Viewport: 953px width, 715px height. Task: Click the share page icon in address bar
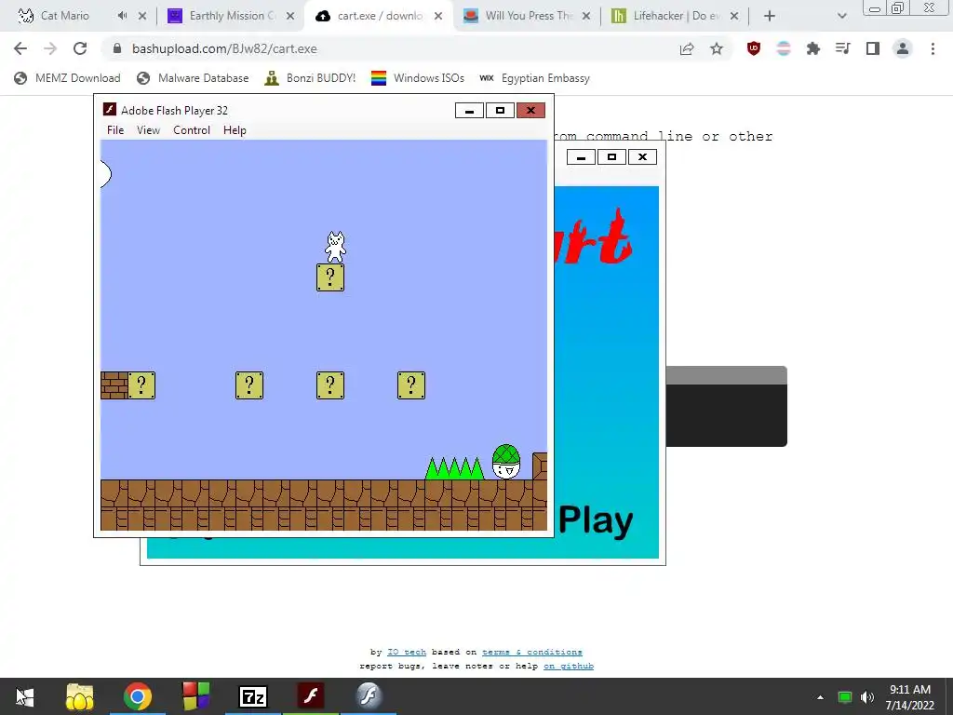pyautogui.click(x=687, y=48)
